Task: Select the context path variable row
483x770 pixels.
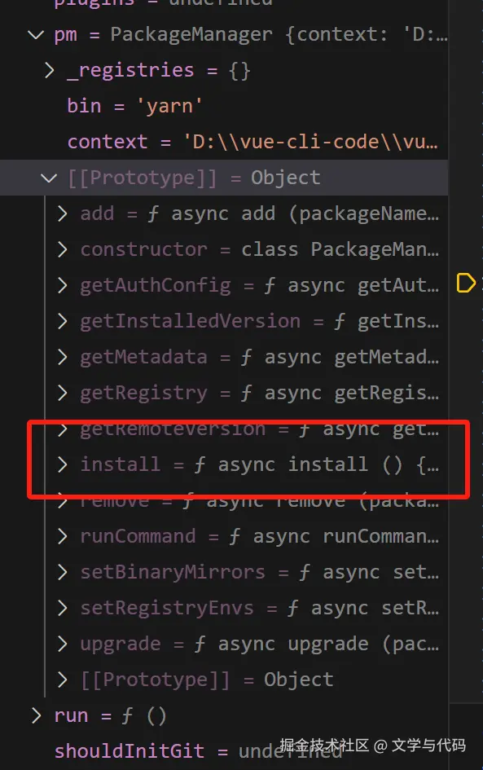Action: click(x=224, y=142)
